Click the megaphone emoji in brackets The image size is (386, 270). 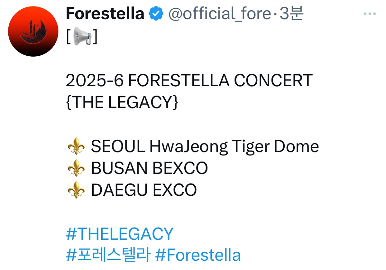click(81, 36)
